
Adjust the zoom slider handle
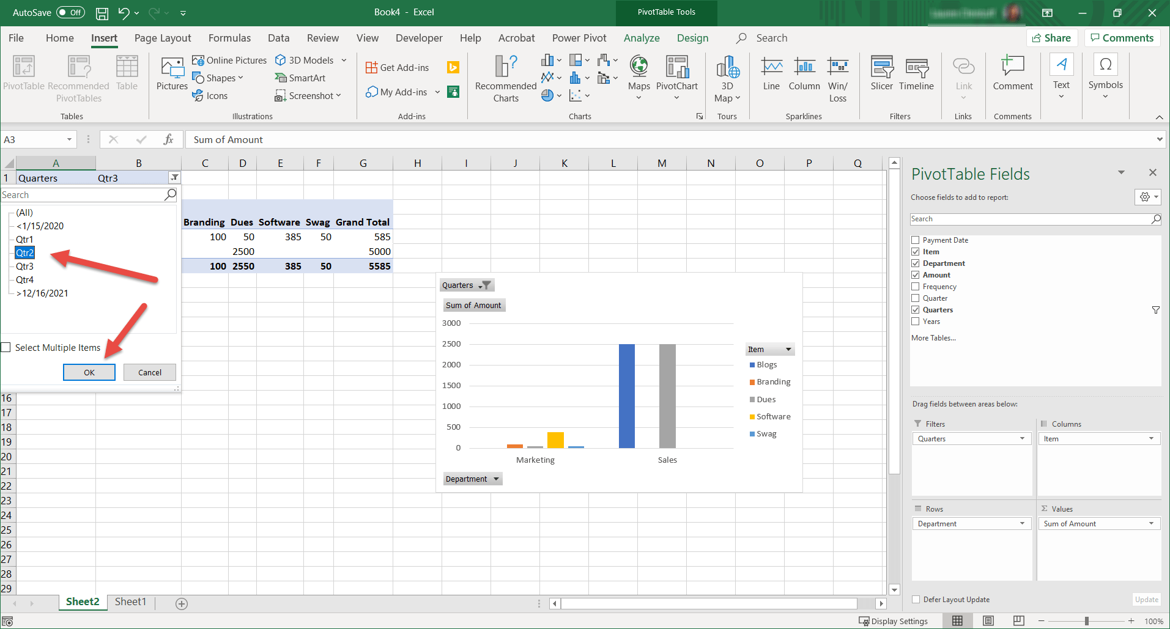[1087, 621]
